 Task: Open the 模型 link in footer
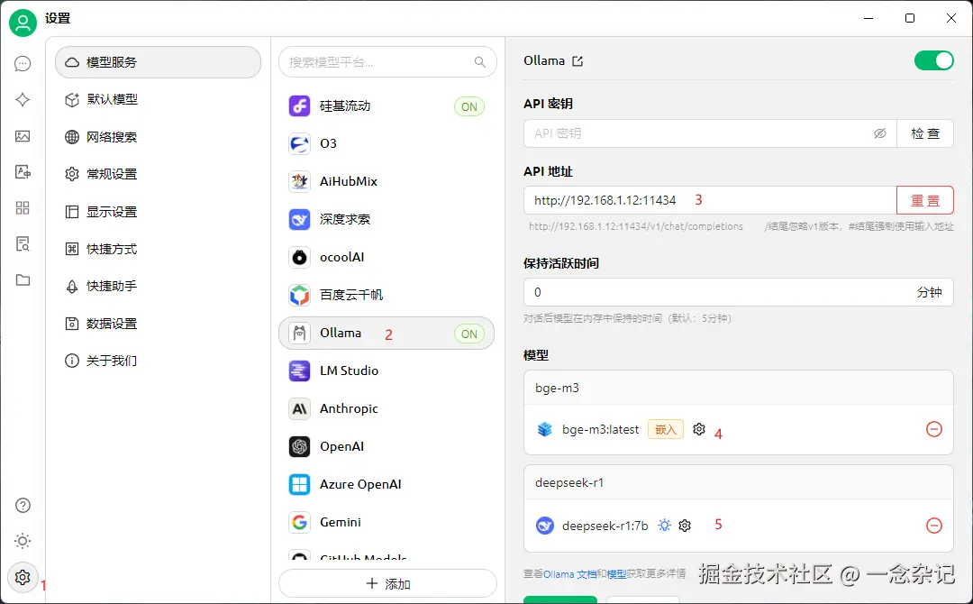616,574
